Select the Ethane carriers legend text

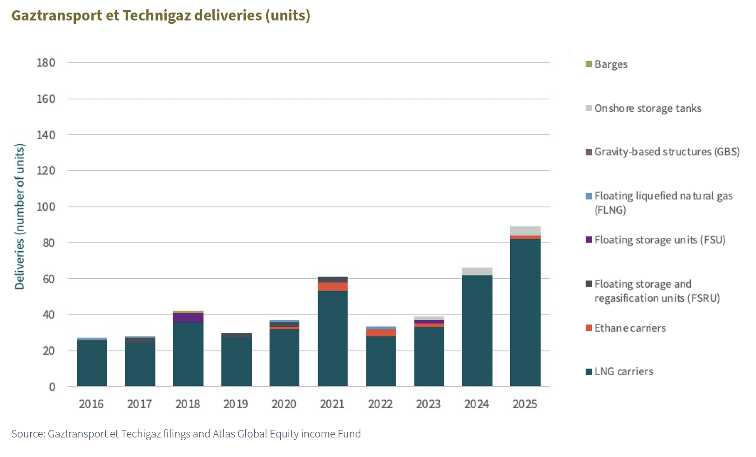[x=630, y=328]
